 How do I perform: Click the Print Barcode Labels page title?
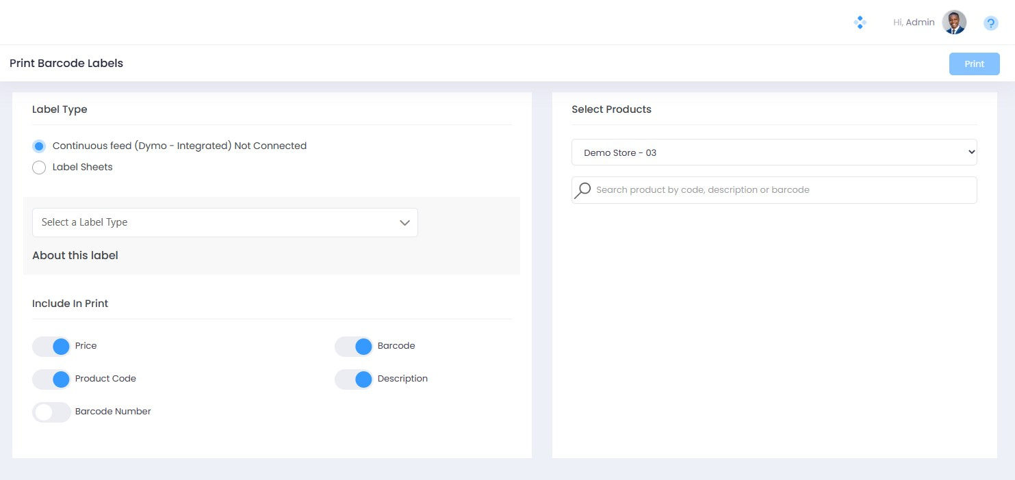pyautogui.click(x=66, y=64)
